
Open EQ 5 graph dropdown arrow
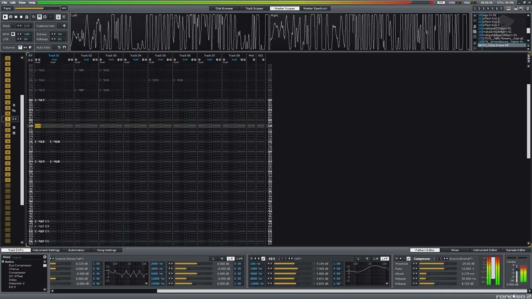pyautogui.click(x=387, y=284)
